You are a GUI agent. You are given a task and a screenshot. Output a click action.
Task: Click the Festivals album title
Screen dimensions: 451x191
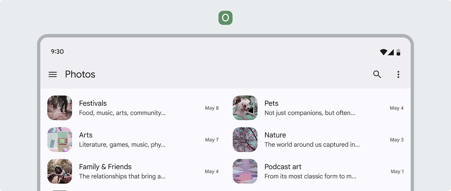tap(93, 103)
